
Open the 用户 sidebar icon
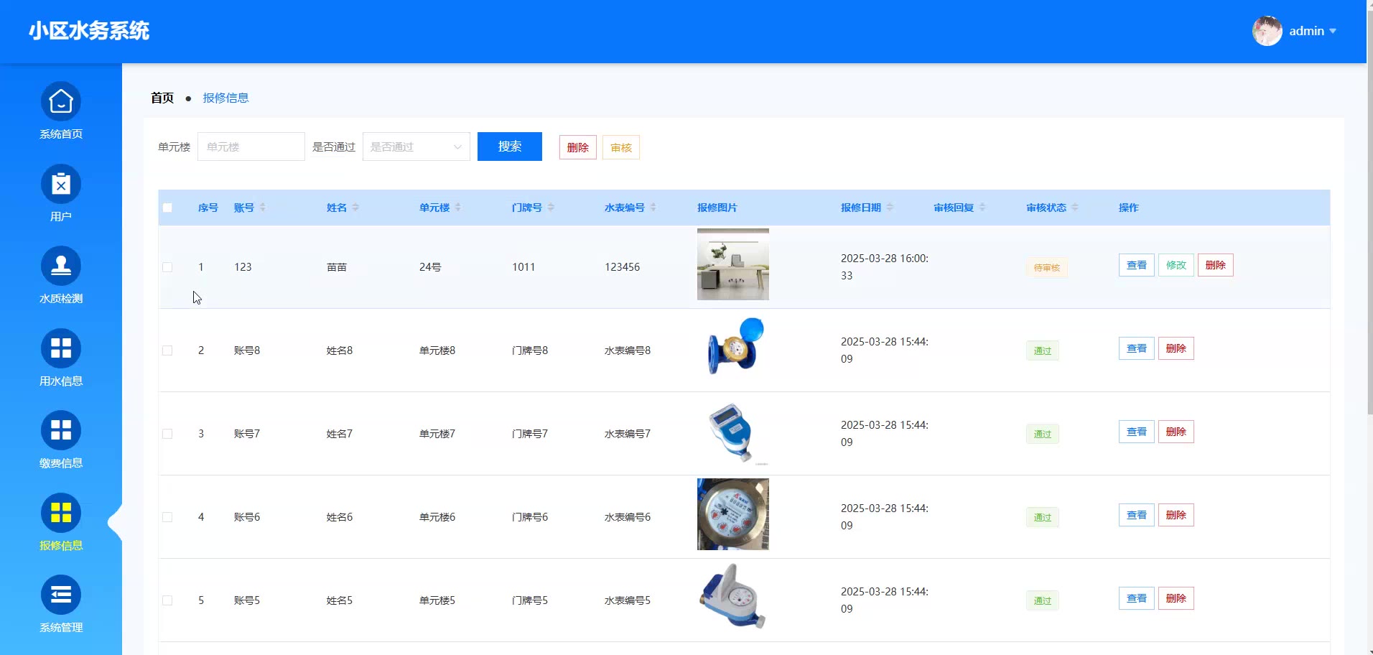[61, 185]
